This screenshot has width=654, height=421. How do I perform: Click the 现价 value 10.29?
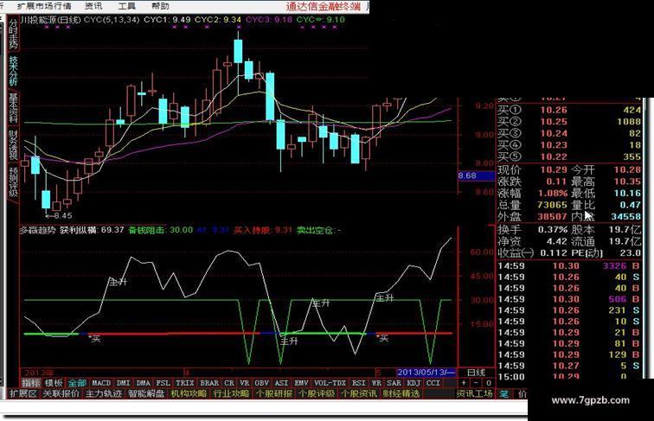pyautogui.click(x=554, y=170)
